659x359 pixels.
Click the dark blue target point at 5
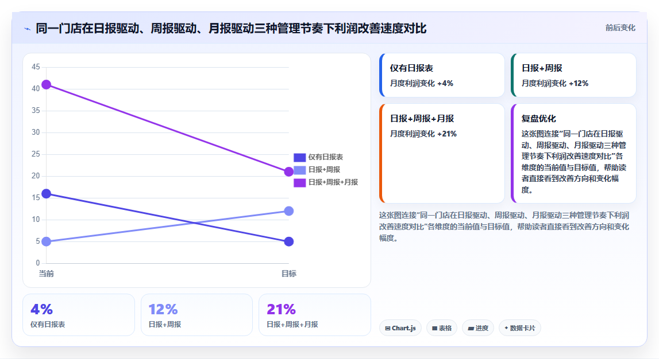click(289, 241)
